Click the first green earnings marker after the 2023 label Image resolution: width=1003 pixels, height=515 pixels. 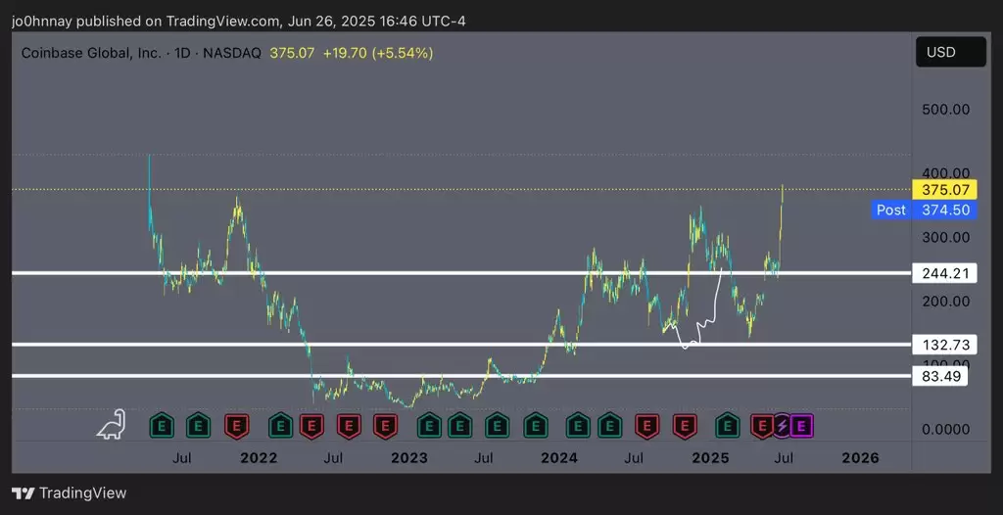[429, 426]
